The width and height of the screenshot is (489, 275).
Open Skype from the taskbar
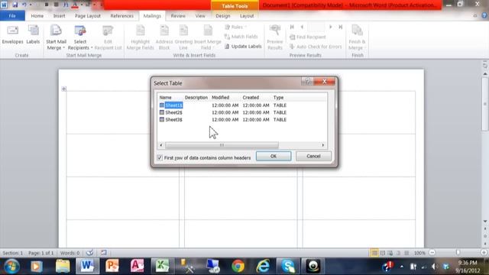pyautogui.click(x=288, y=267)
